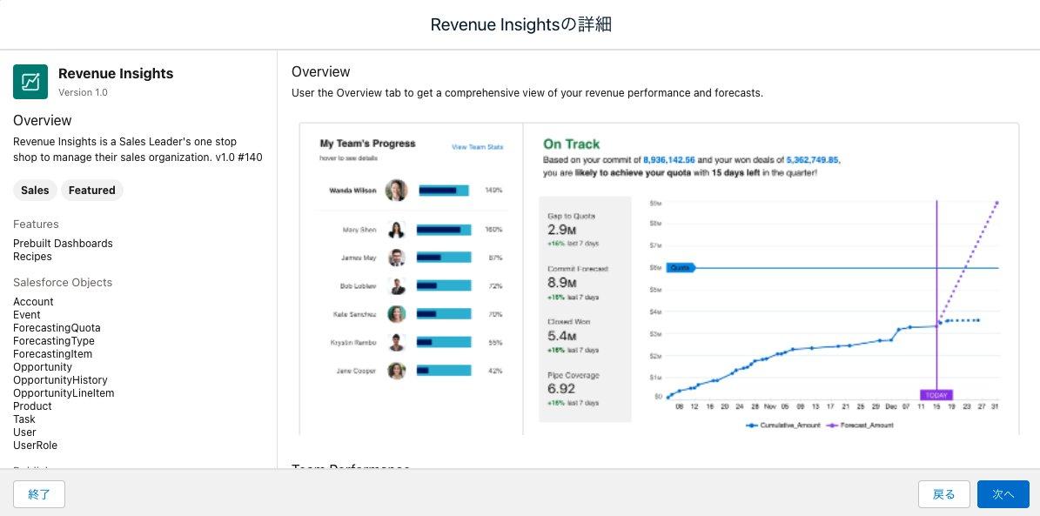Image resolution: width=1040 pixels, height=516 pixels.
Task: Click commit amount 8,936,142.56 text
Action: (669, 160)
